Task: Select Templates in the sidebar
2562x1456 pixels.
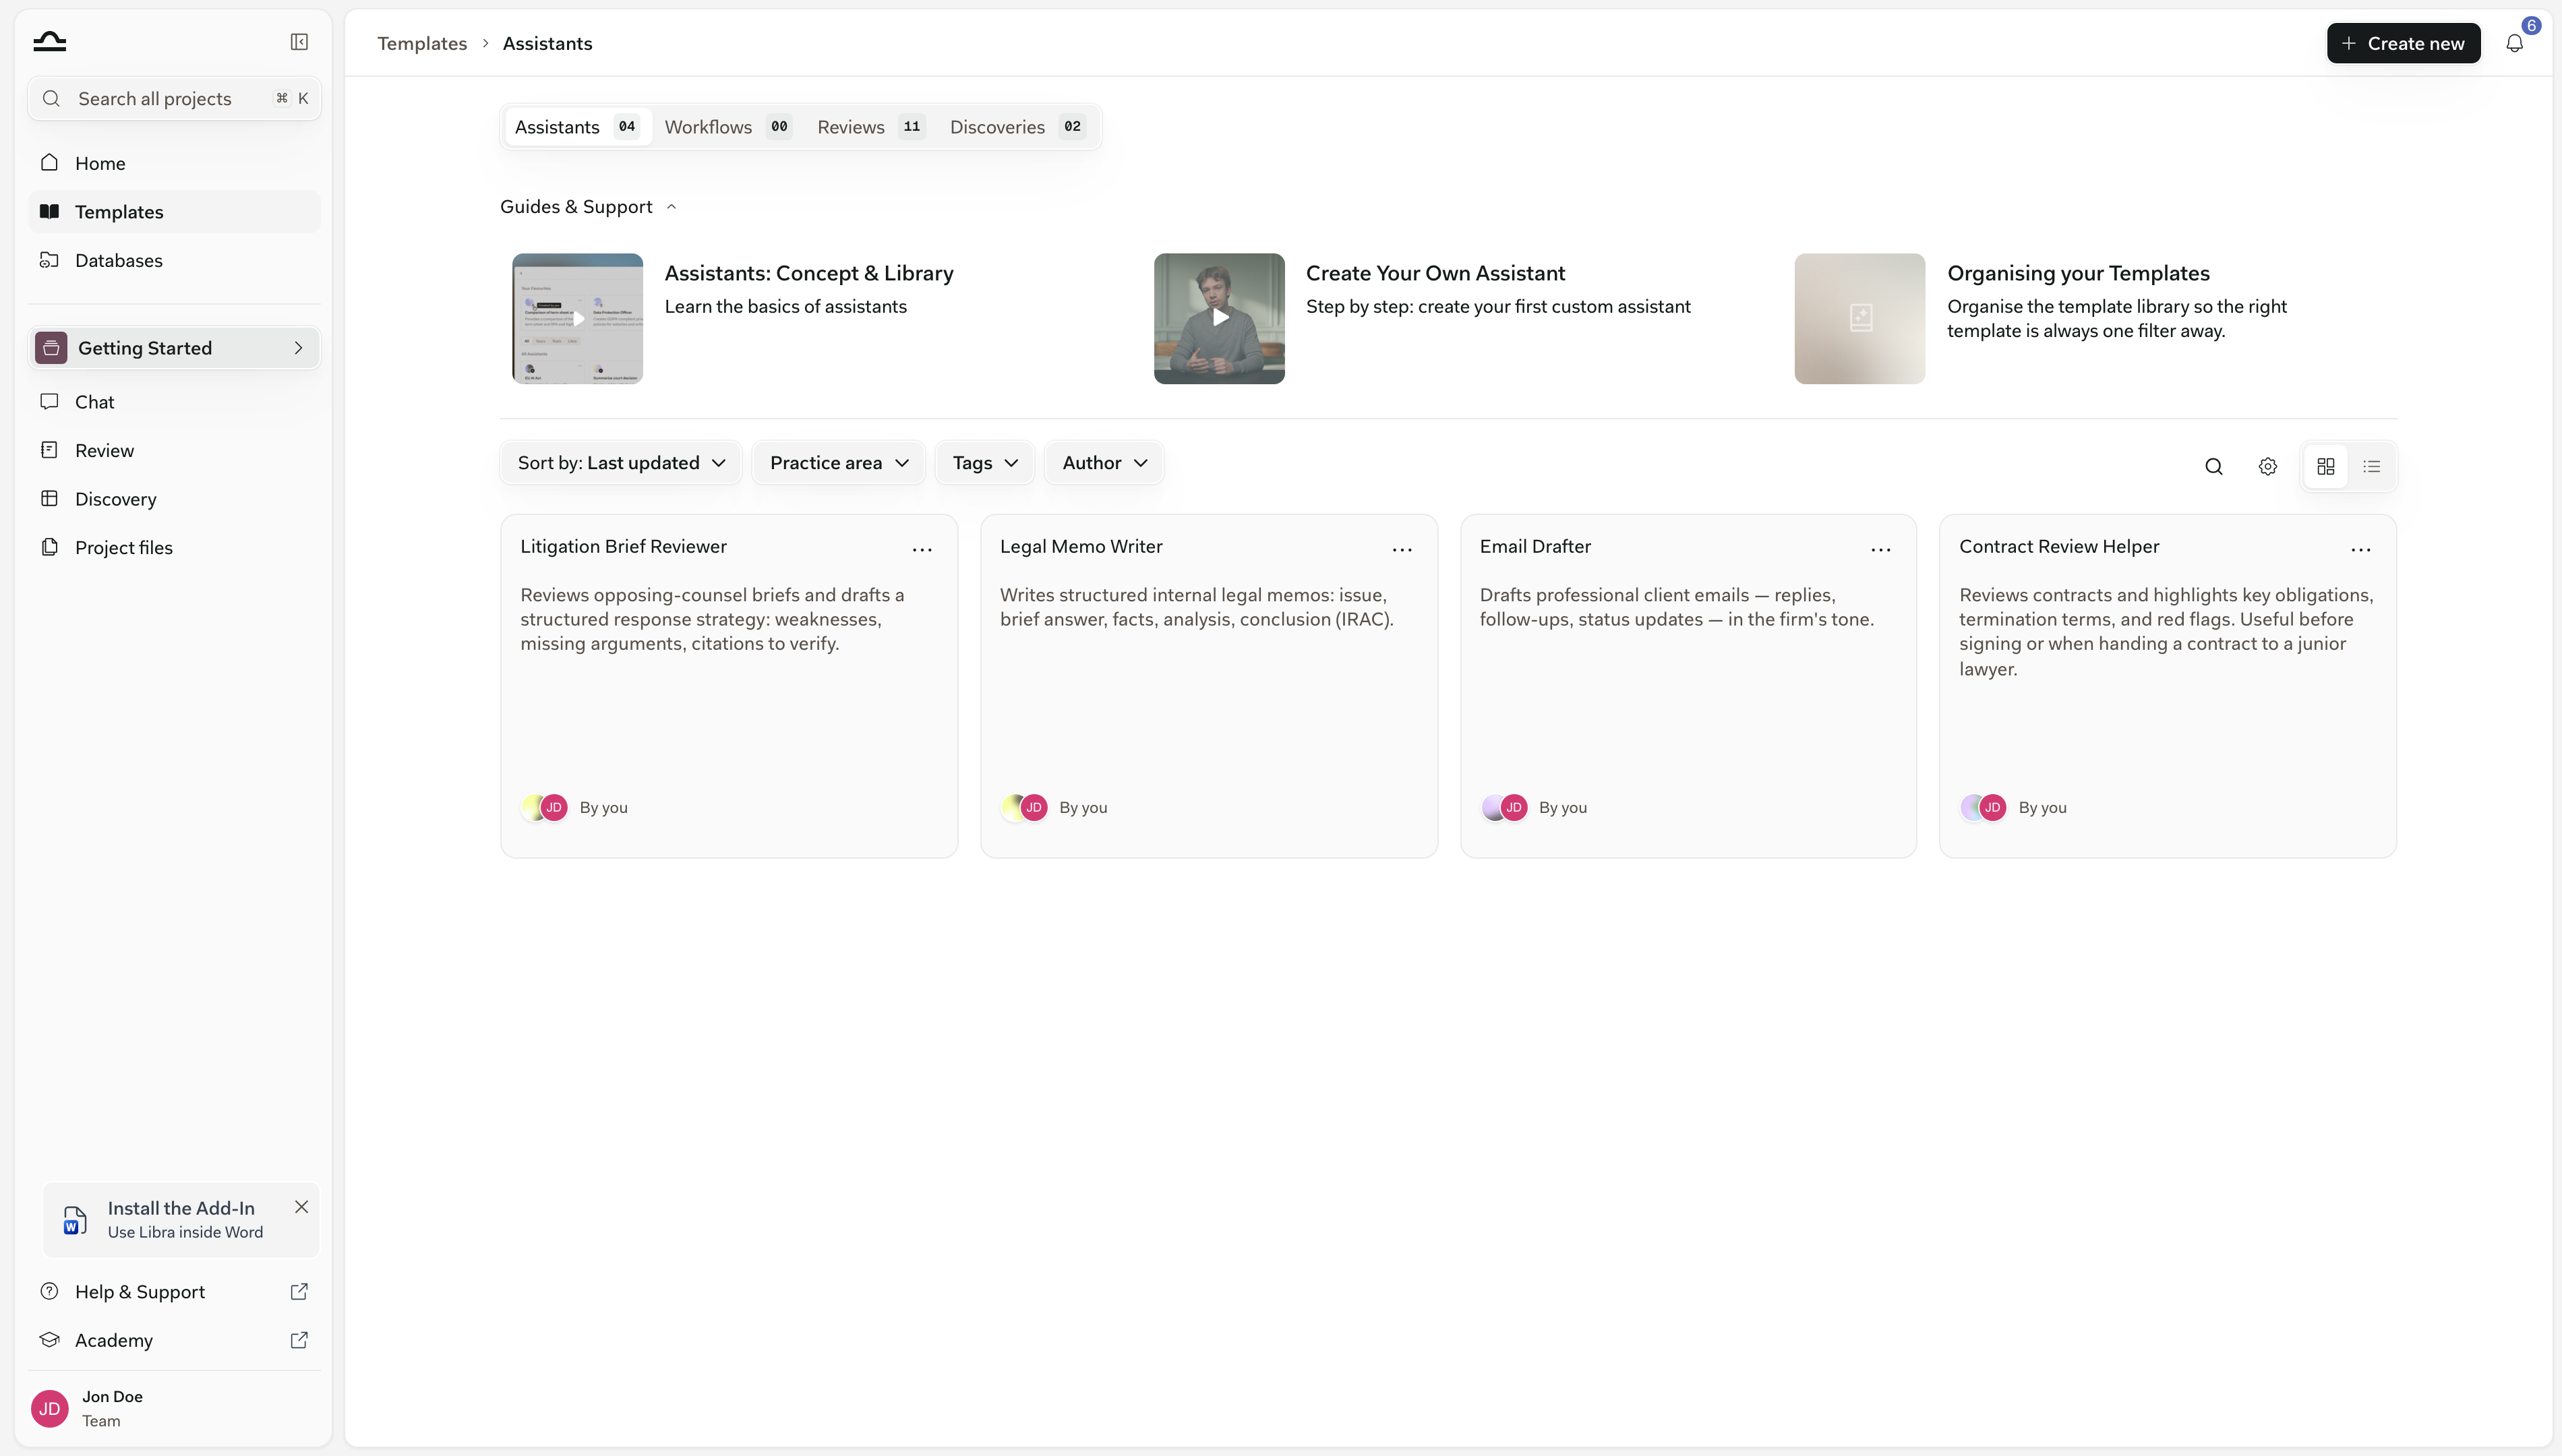Action: tap(174, 212)
